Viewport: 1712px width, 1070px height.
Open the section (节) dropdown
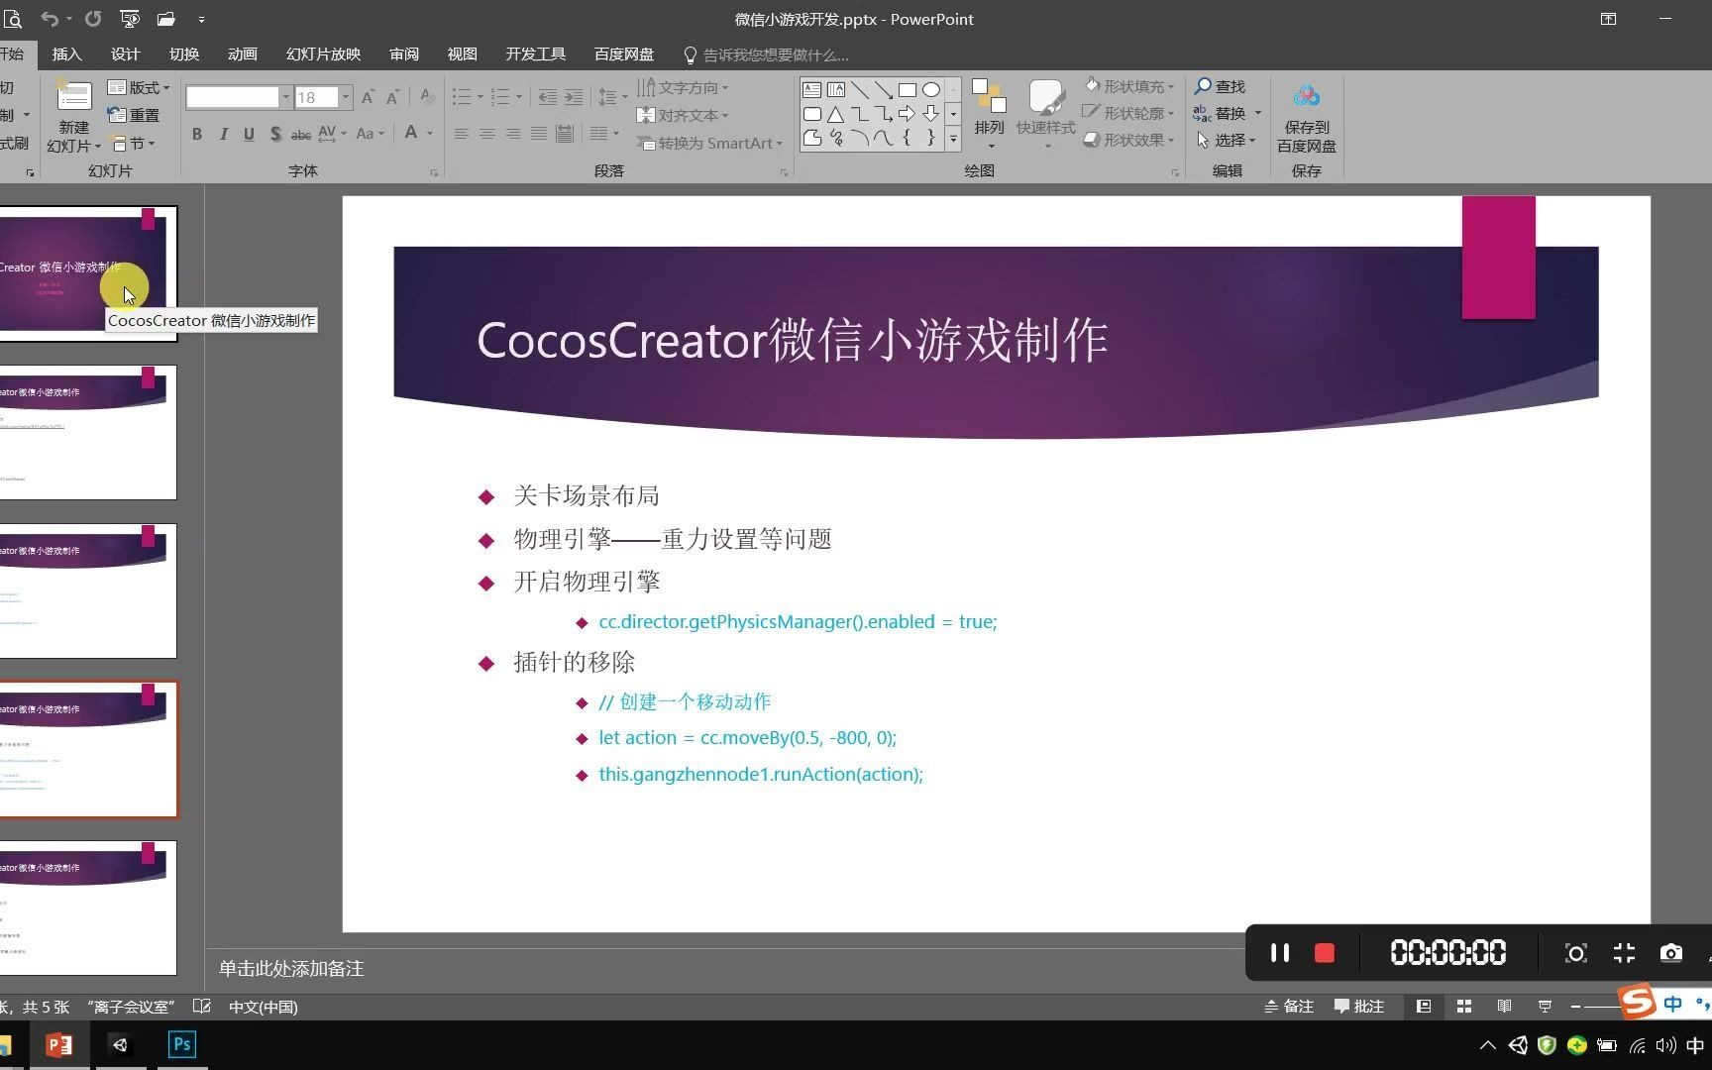133,144
